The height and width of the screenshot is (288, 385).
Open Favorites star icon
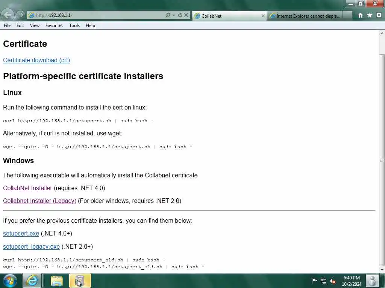coord(370,15)
